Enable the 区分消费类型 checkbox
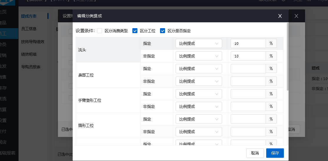Viewport: 328px width, 161px height. tap(99, 31)
